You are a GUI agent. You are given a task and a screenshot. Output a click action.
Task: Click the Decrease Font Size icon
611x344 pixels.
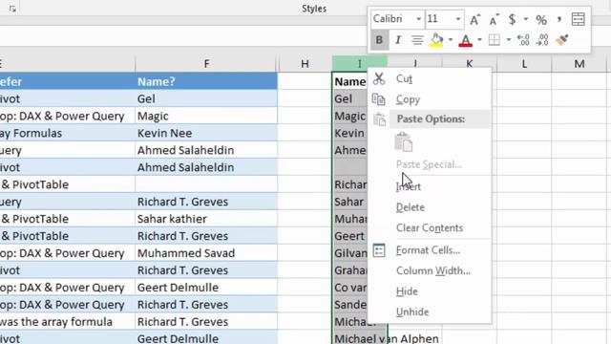point(494,19)
